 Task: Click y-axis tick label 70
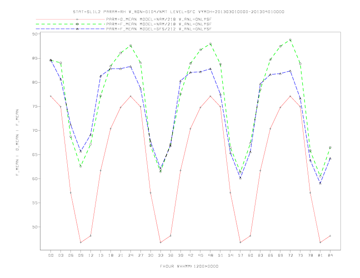[x=35, y=130]
